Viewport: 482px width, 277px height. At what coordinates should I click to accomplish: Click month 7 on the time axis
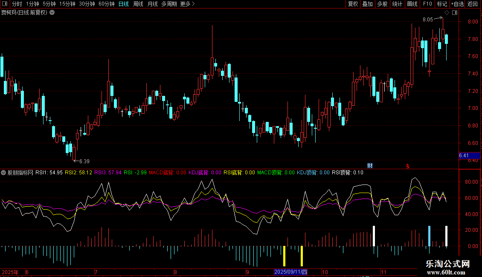96,272
